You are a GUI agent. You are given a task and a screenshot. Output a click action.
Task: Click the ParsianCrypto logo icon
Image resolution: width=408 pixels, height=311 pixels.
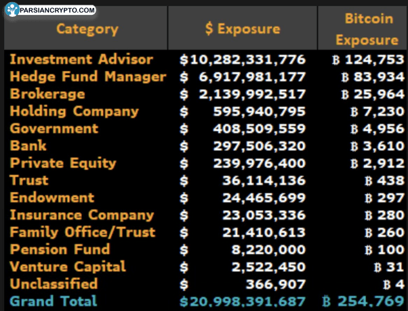tap(12, 9)
